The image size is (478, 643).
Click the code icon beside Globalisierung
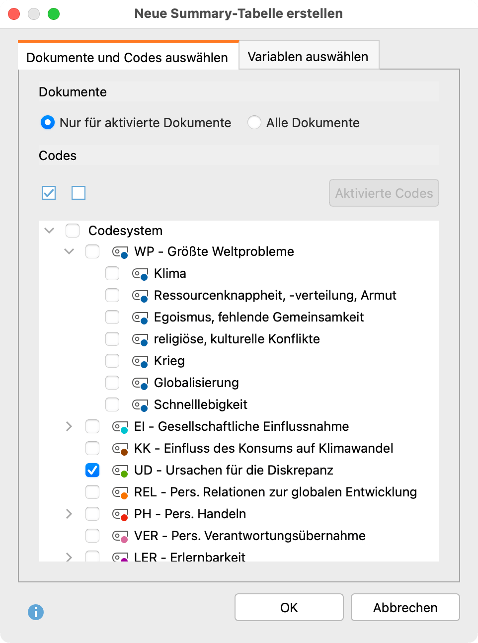[140, 383]
